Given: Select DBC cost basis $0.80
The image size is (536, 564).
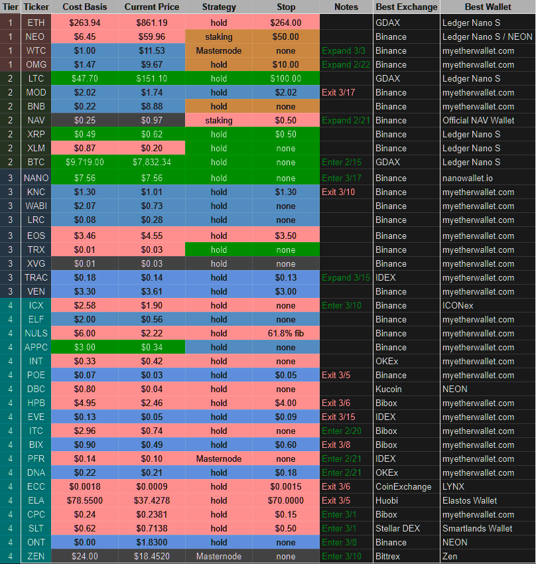Looking at the screenshot, I should [x=84, y=389].
